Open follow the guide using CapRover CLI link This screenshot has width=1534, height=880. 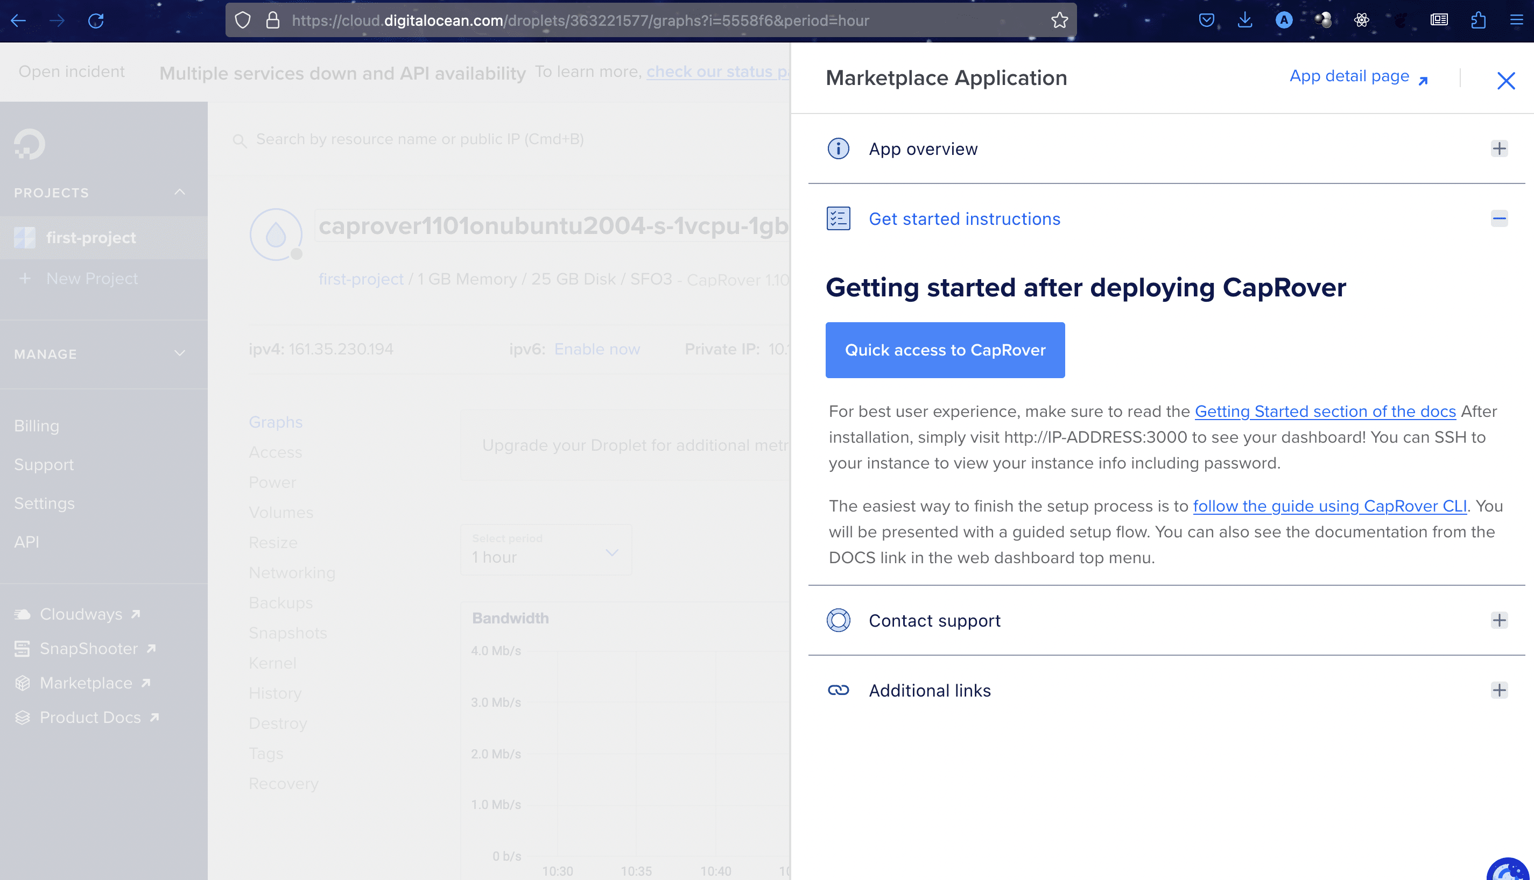1329,507
